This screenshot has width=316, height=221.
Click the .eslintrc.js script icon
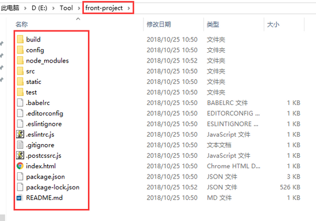click(x=20, y=134)
